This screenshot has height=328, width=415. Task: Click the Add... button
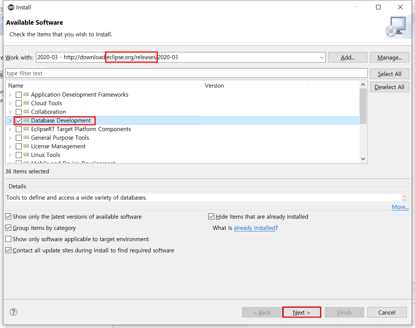click(x=348, y=57)
